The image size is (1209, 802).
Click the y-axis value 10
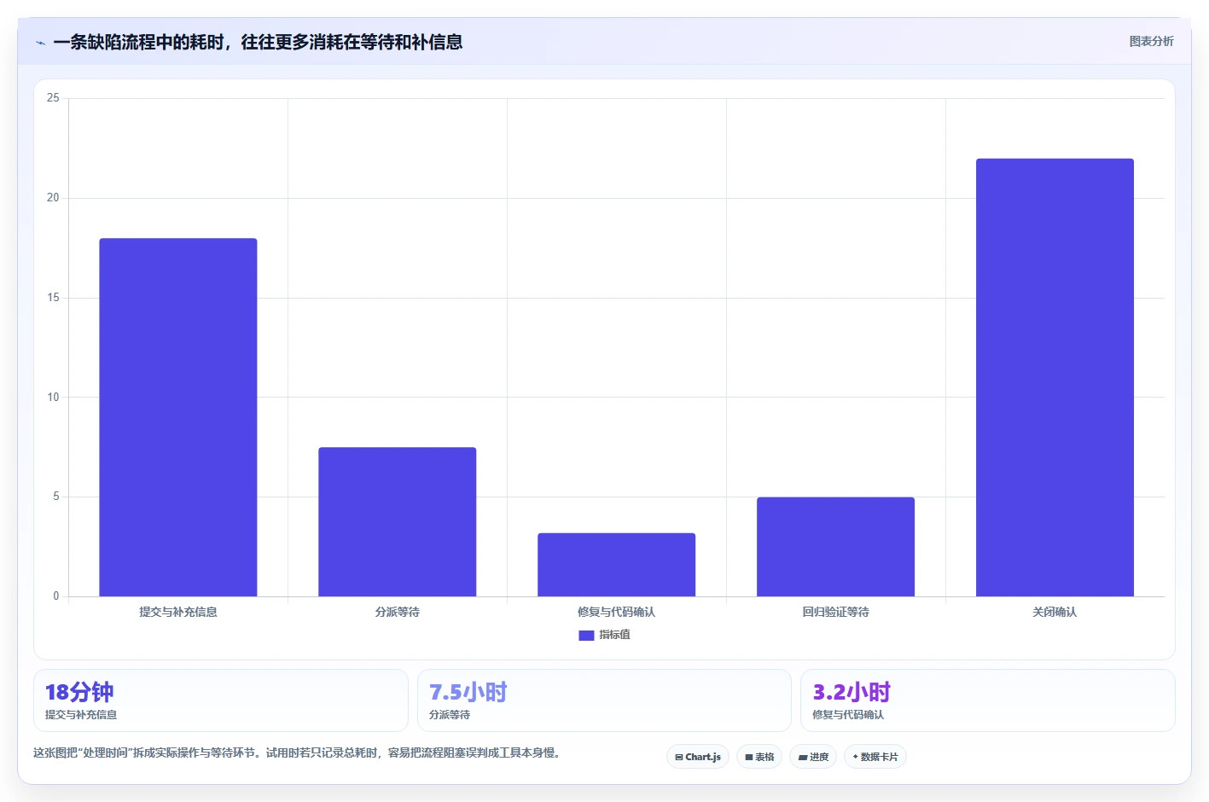pos(53,398)
